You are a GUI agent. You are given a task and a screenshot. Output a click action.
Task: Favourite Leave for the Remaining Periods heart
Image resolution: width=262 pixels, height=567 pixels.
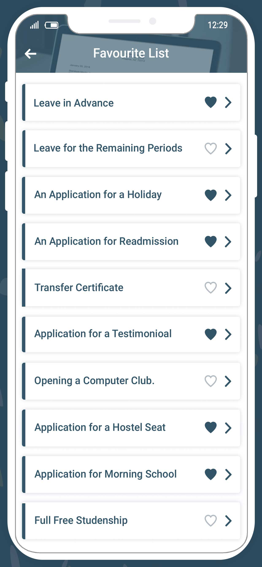tap(211, 149)
